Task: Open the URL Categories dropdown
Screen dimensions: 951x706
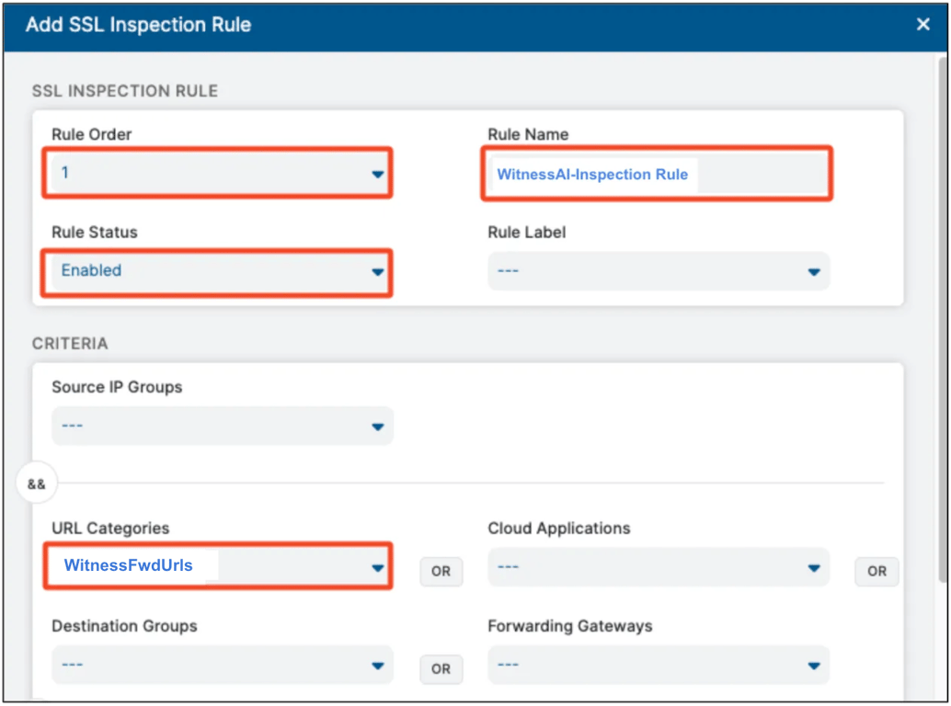Action: click(218, 566)
